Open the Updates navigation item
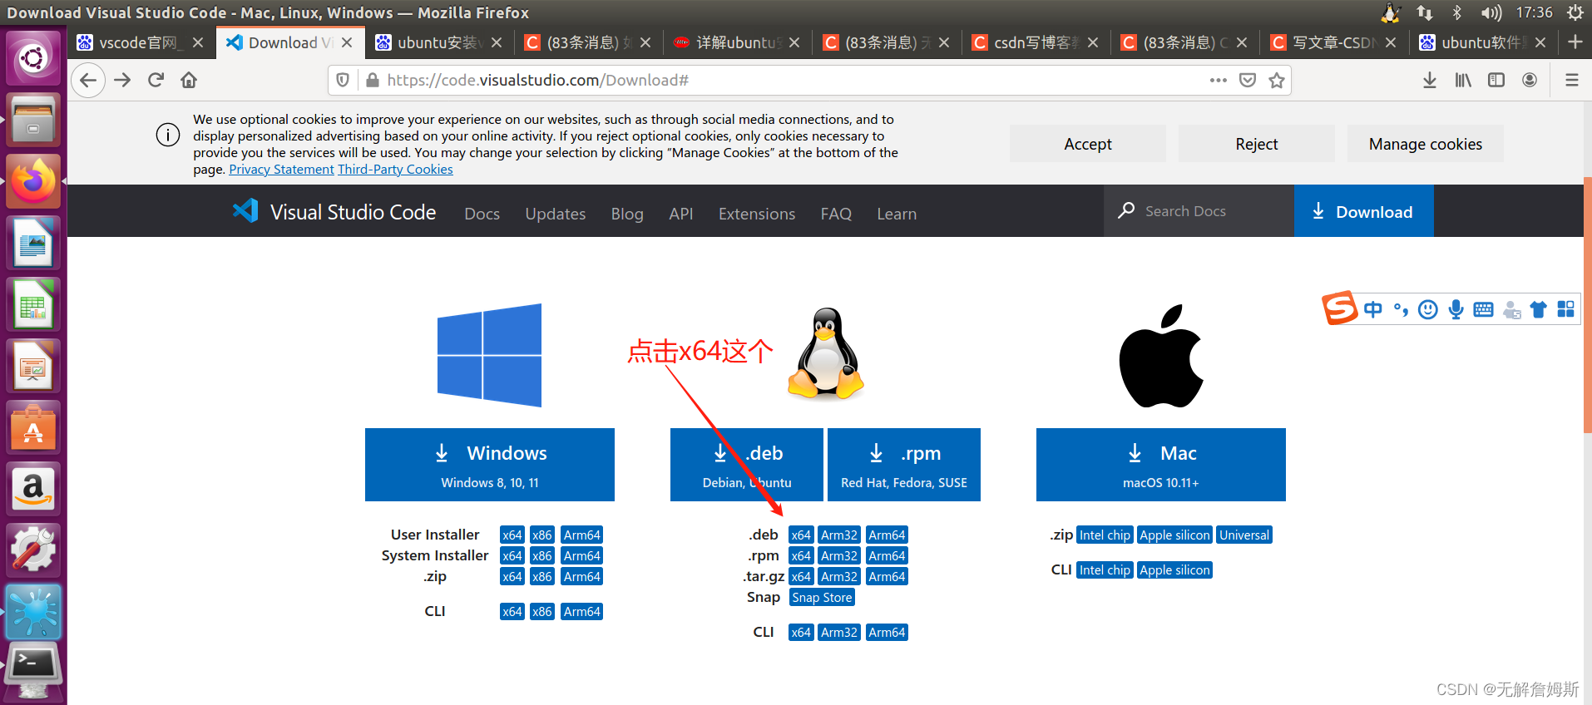Image resolution: width=1592 pixels, height=705 pixels. click(556, 214)
